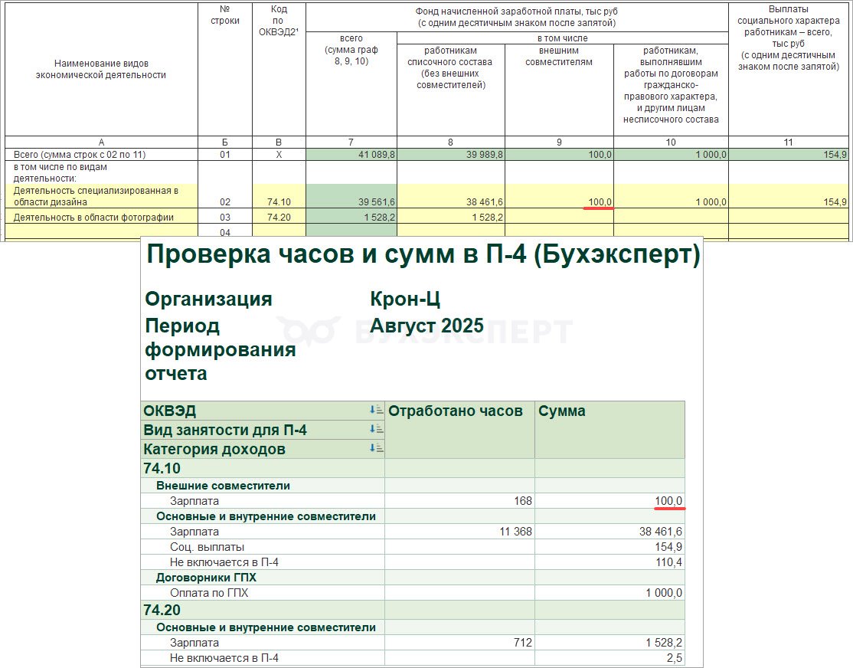The width and height of the screenshot is (853, 668).
Task: Select the Оплата по ГПХ row label
Action: click(x=209, y=593)
